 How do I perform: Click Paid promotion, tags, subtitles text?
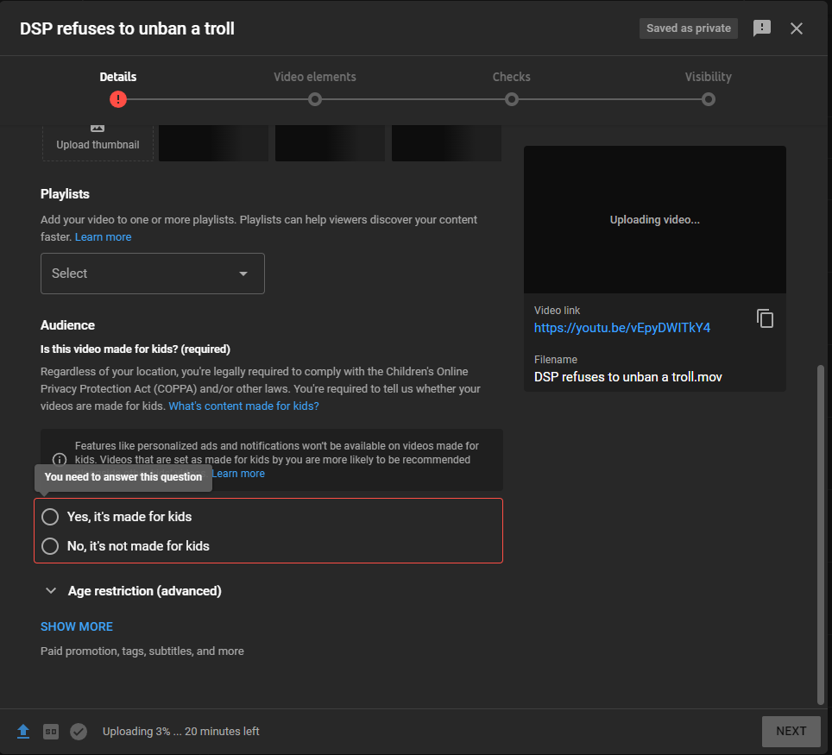tap(142, 651)
